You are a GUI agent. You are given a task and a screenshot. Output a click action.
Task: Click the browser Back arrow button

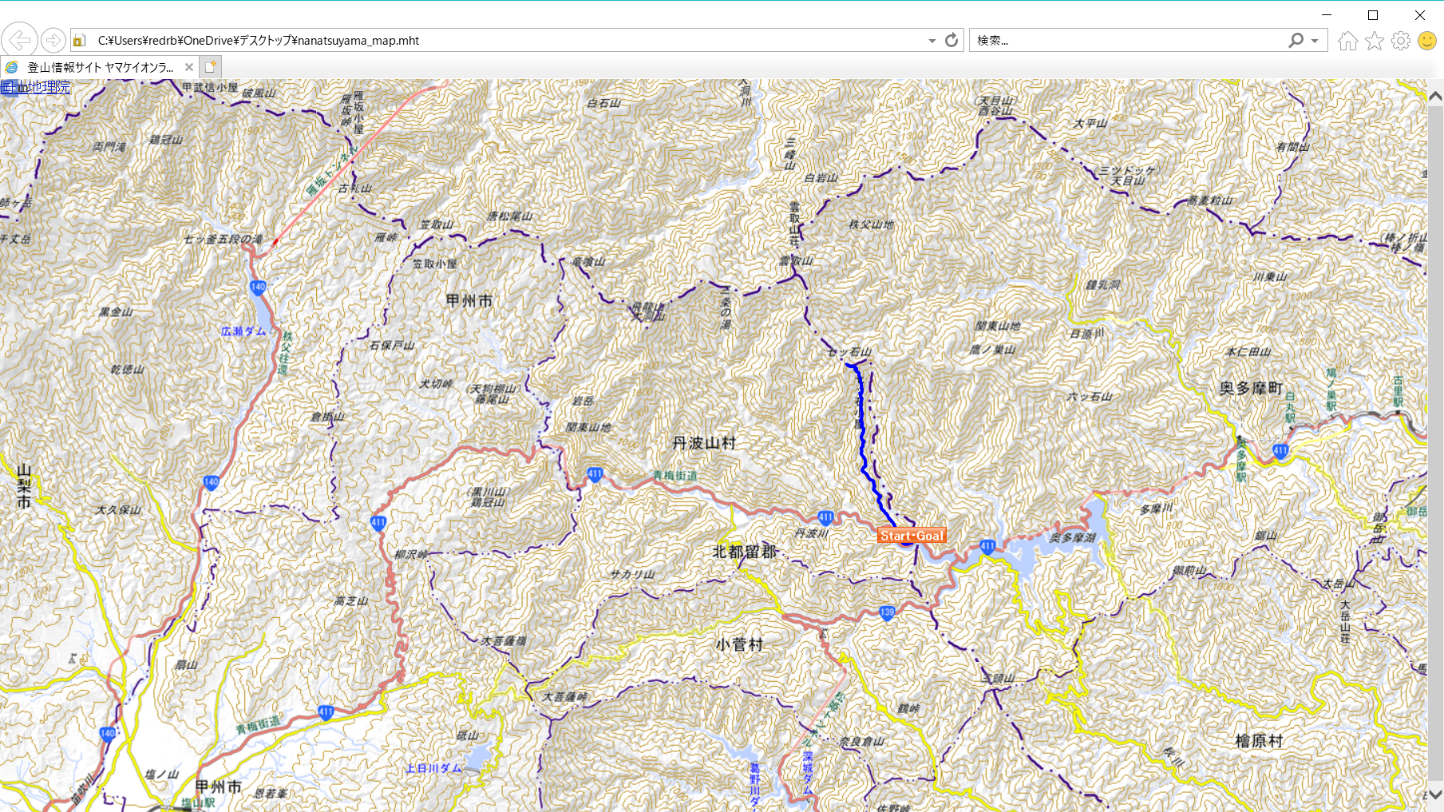(x=19, y=40)
